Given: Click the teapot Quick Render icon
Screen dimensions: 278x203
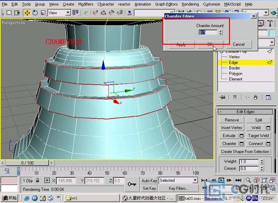Looking at the screenshot, I should pos(274,13).
